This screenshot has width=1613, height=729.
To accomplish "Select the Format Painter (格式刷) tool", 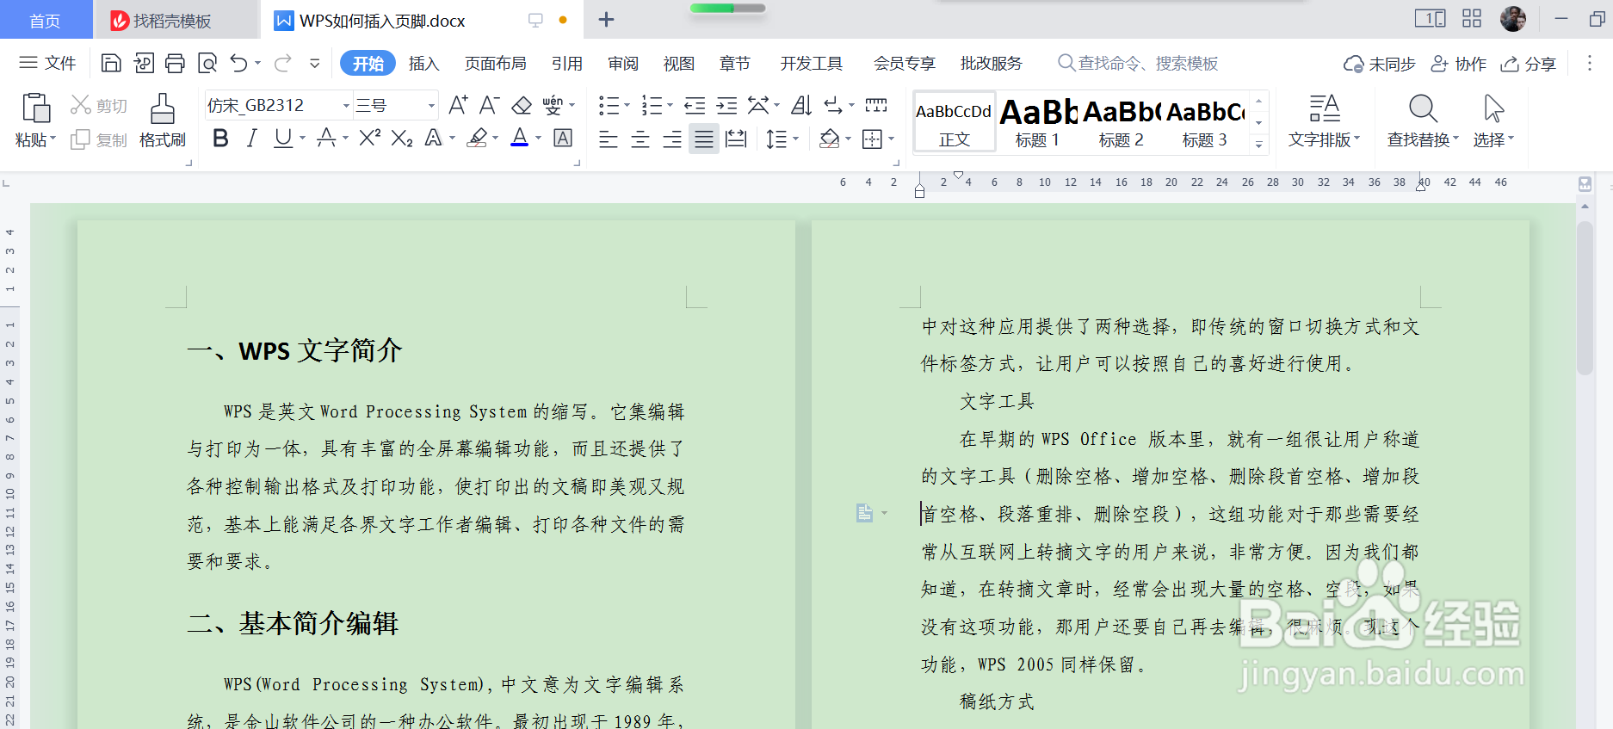I will click(162, 120).
